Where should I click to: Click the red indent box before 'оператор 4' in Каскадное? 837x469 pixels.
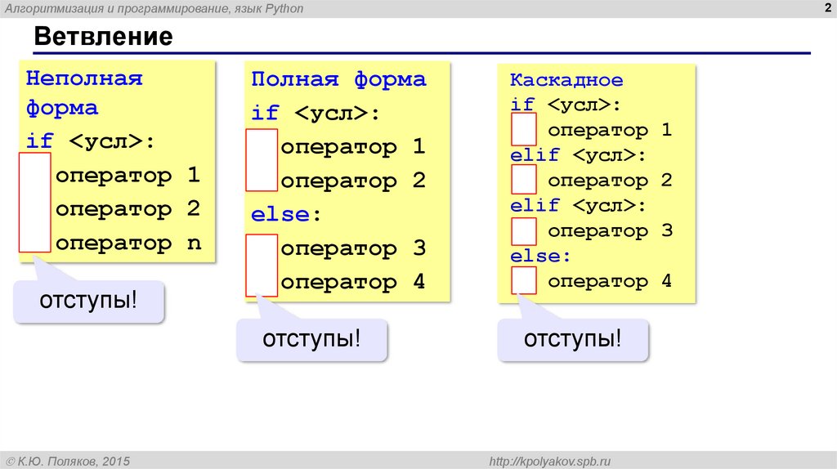[523, 281]
